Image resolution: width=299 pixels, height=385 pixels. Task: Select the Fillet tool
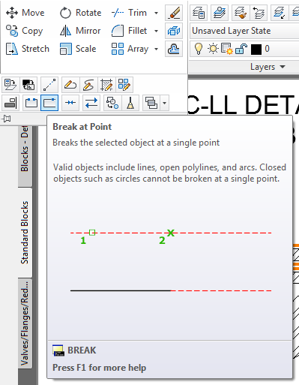pos(130,31)
